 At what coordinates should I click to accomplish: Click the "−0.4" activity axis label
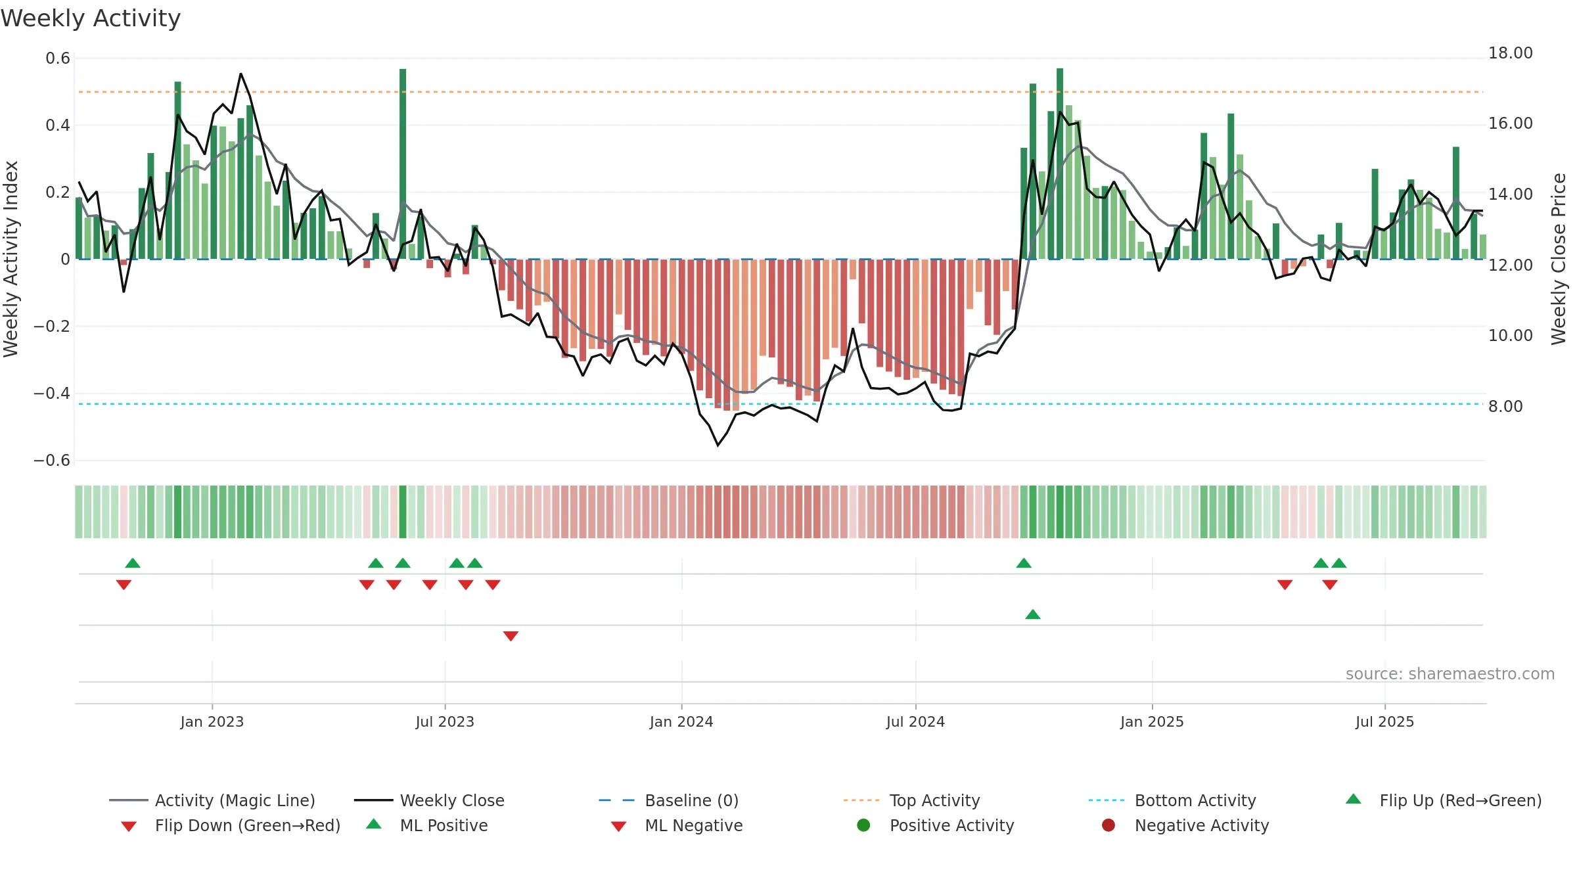[52, 394]
